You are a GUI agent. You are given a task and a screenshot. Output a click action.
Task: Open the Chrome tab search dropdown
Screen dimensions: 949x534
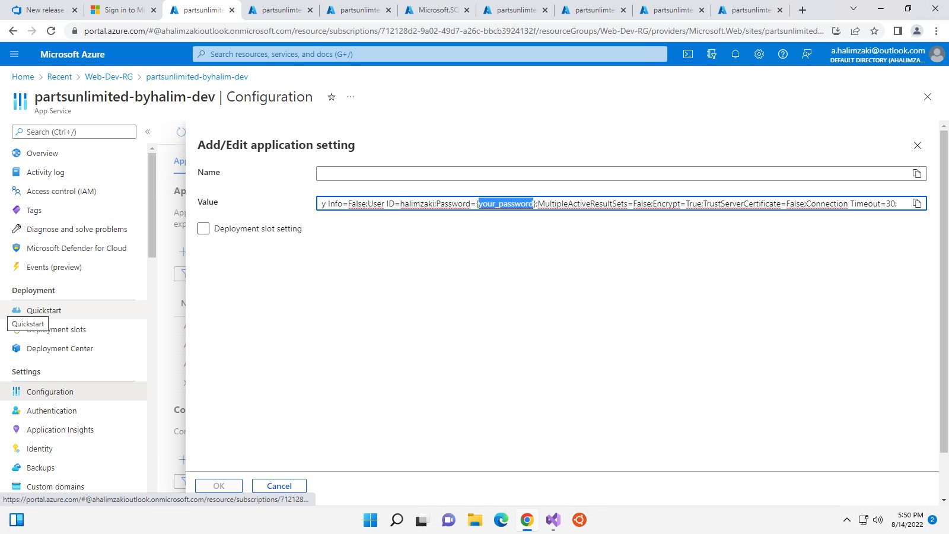pyautogui.click(x=854, y=9)
